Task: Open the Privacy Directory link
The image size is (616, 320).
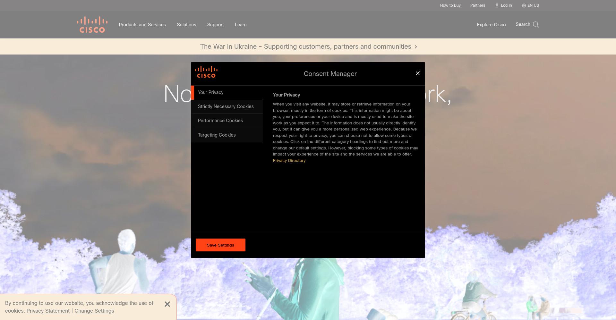Action: [x=289, y=161]
